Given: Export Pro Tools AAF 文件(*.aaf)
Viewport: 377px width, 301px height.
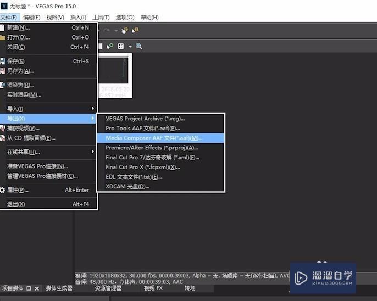Looking at the screenshot, I should [x=160, y=129].
